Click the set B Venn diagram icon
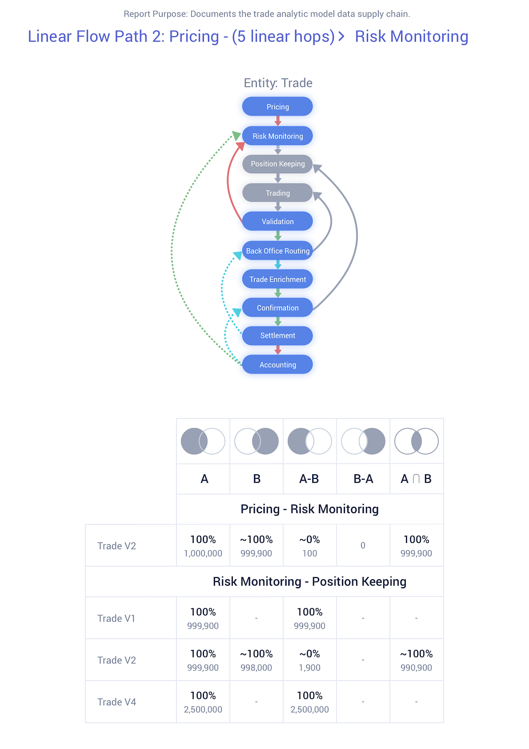Viewport: 529px width, 749px height. point(256,441)
